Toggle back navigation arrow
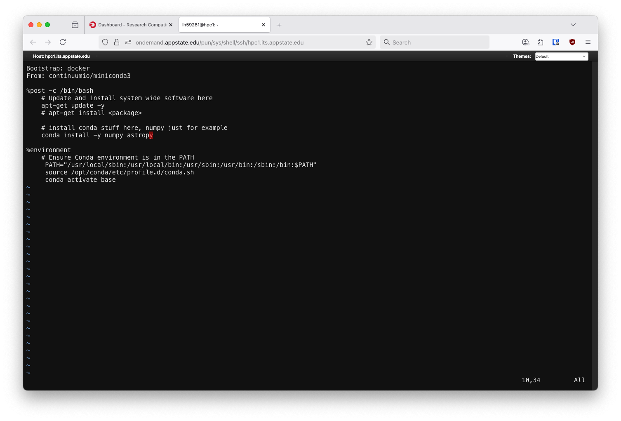The image size is (621, 421). (33, 42)
